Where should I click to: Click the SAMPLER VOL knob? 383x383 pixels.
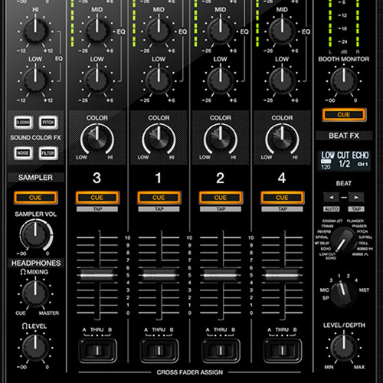35,235
